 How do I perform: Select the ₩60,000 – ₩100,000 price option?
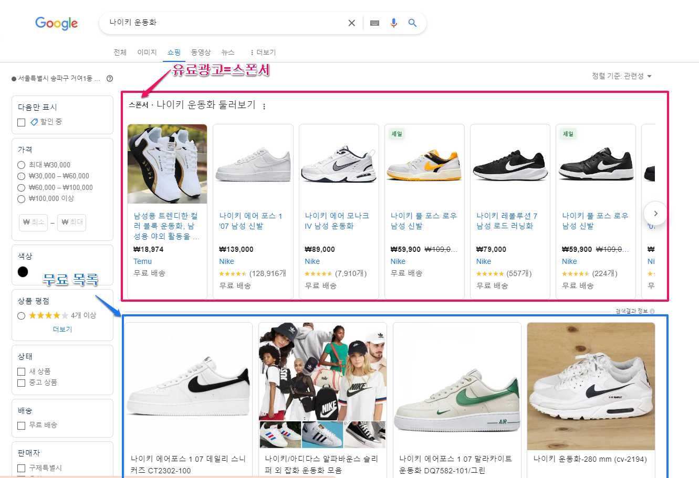(x=22, y=188)
